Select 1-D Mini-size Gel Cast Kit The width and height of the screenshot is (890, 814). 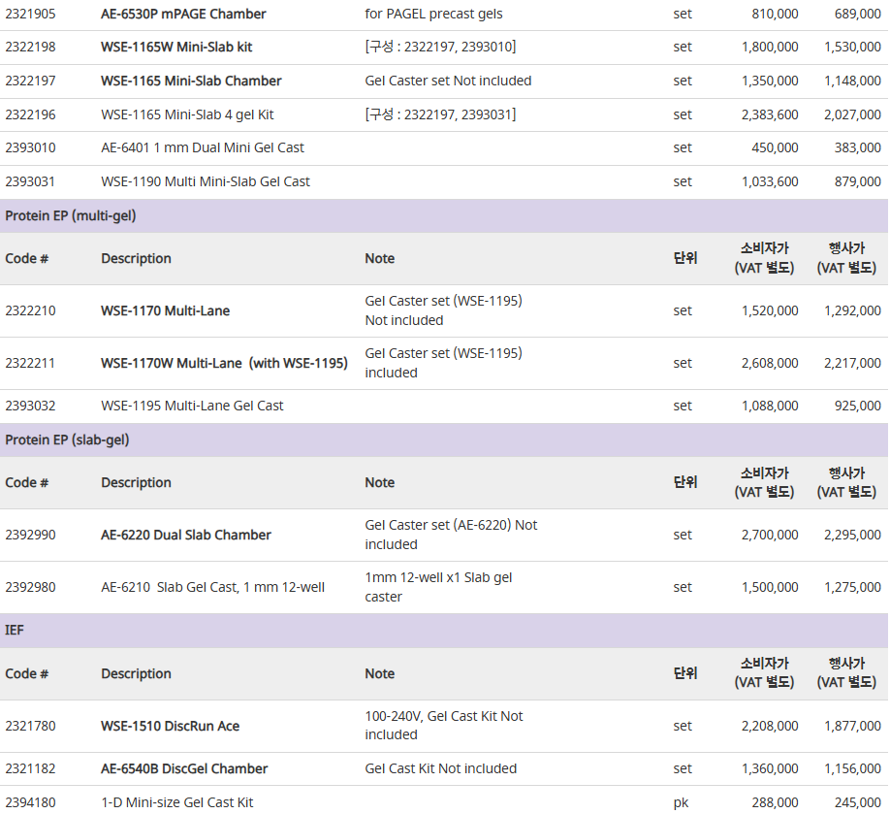tap(177, 802)
